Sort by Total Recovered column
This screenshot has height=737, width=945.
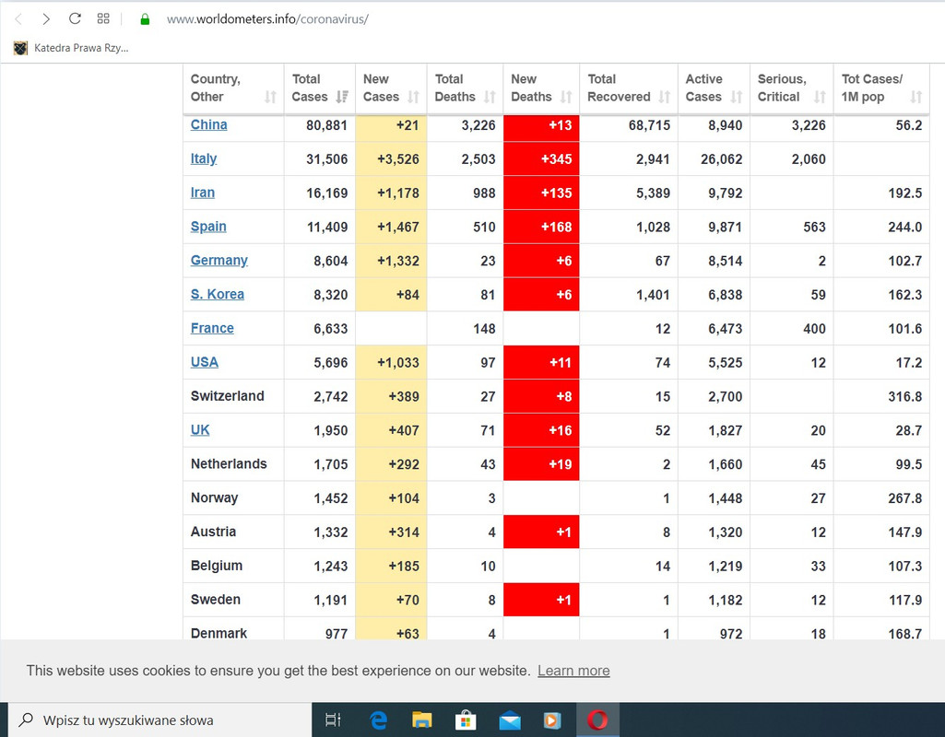click(x=629, y=88)
